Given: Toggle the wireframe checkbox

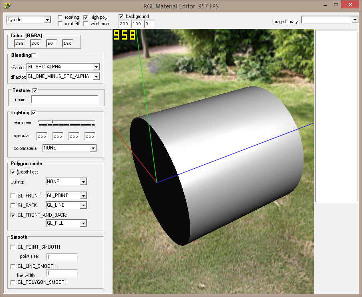Looking at the screenshot, I should [x=86, y=24].
